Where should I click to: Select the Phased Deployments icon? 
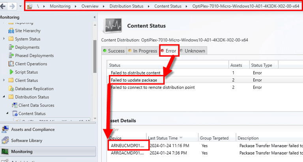point(11,55)
